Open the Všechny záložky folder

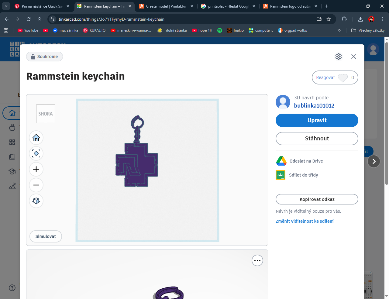click(x=368, y=30)
